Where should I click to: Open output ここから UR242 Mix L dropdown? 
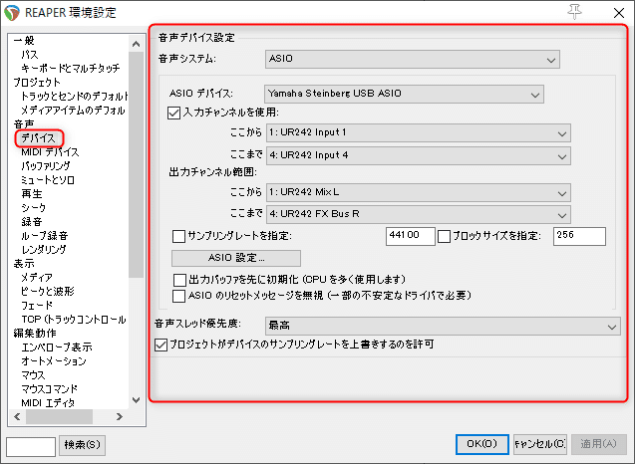coord(419,192)
